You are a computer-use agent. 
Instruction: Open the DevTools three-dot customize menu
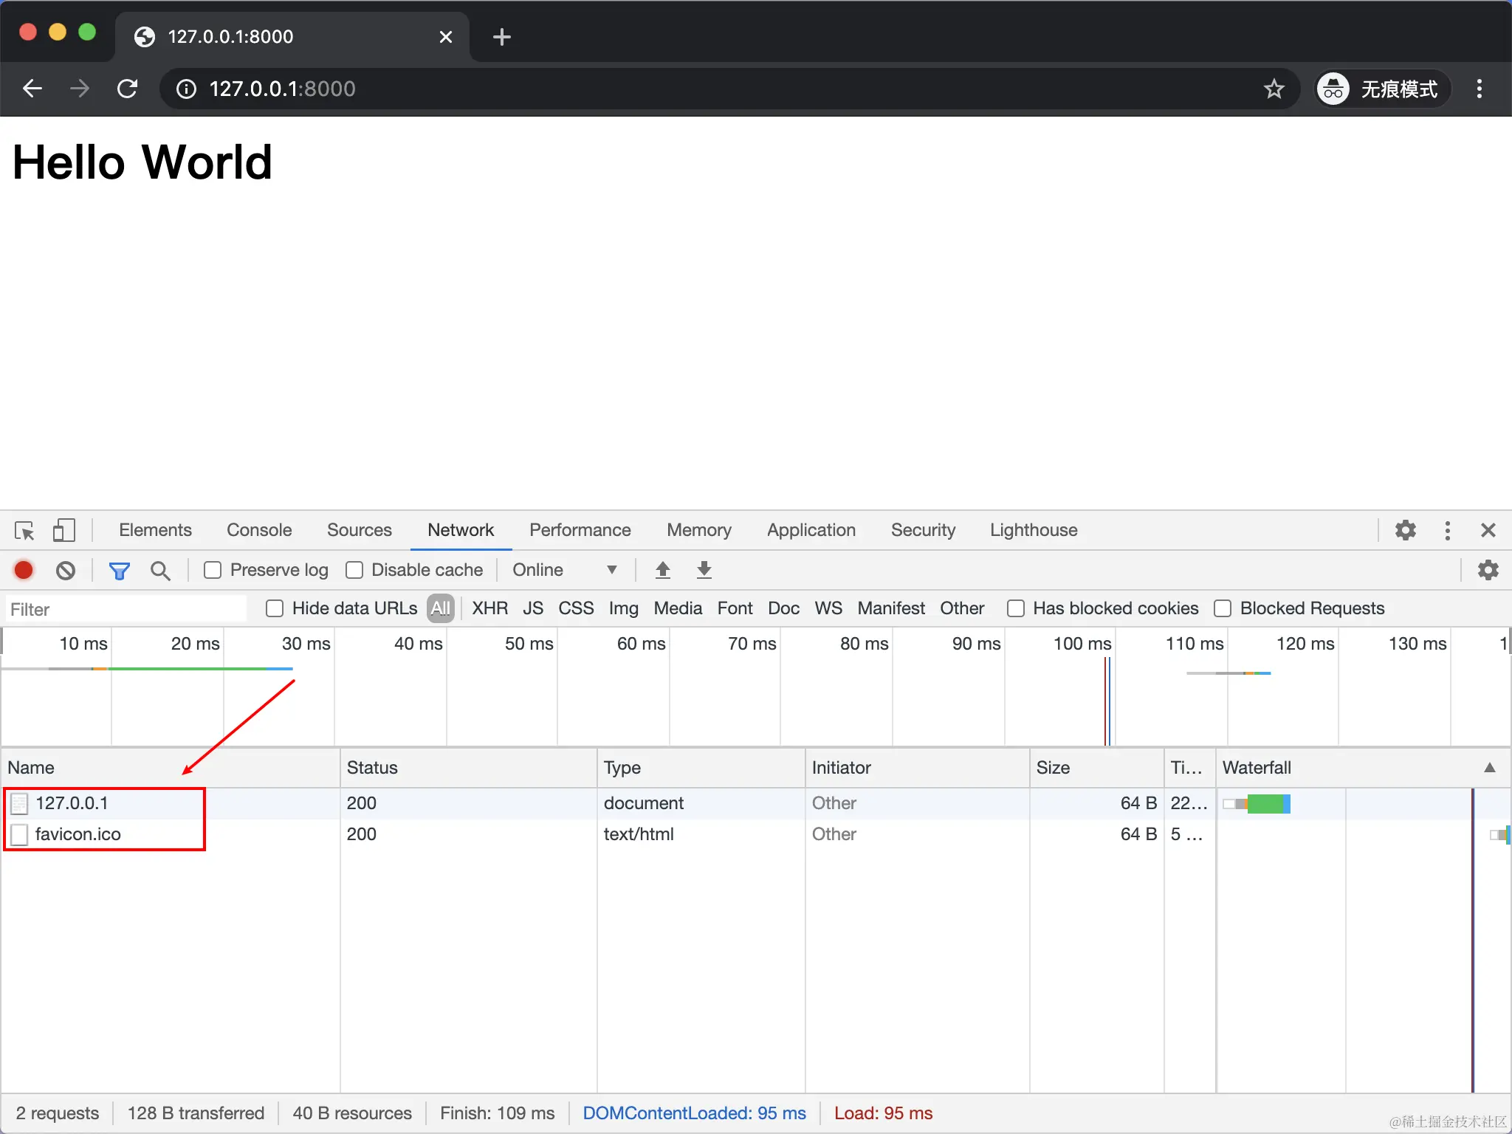[x=1447, y=530]
